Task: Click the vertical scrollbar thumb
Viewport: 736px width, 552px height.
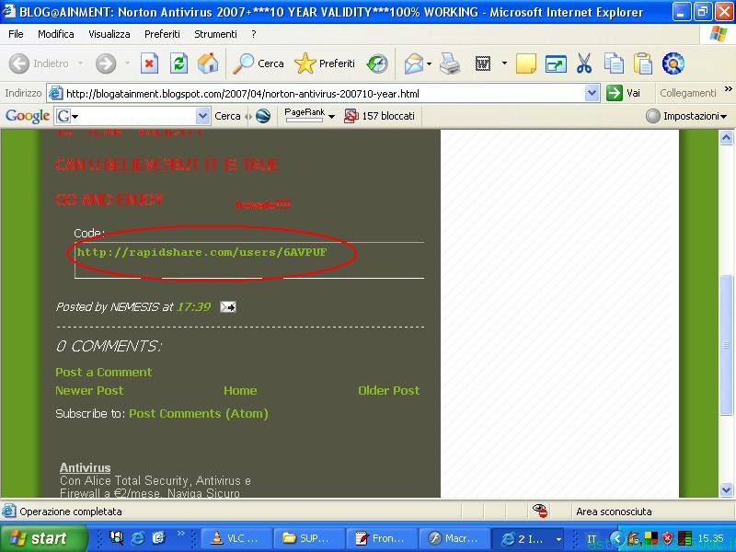Action: (726, 345)
